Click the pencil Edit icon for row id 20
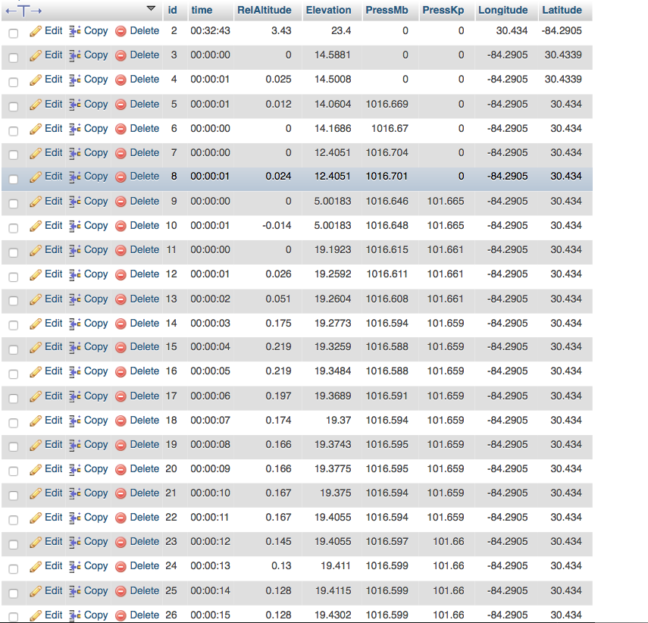 tap(36, 469)
